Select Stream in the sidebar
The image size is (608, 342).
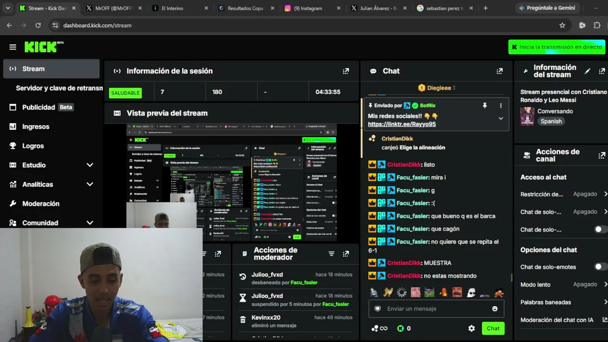51,69
